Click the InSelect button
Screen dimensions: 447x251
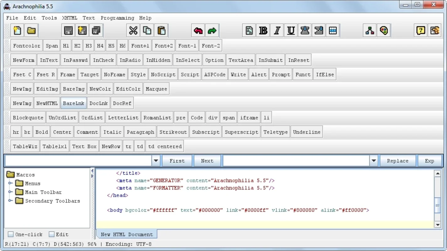(x=188, y=60)
